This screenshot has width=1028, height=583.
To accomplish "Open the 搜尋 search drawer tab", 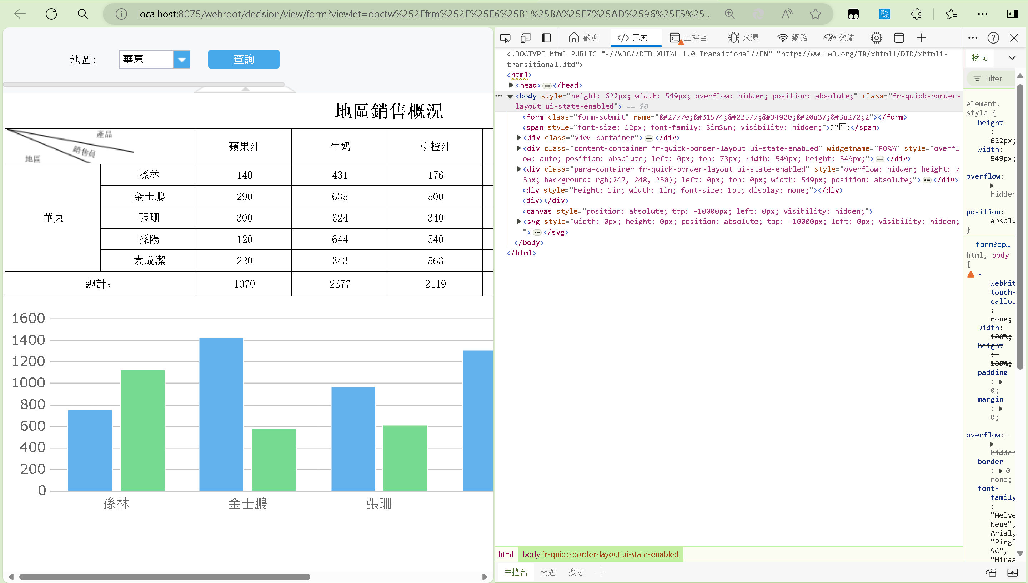I will click(576, 572).
